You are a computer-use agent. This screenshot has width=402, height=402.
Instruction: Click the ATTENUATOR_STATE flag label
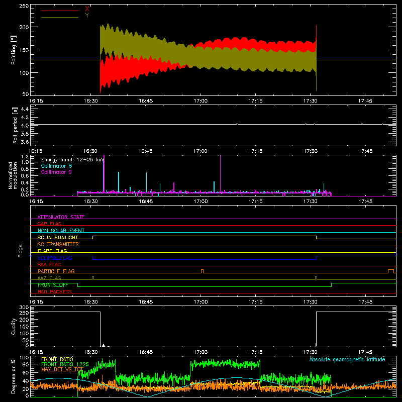point(61,217)
